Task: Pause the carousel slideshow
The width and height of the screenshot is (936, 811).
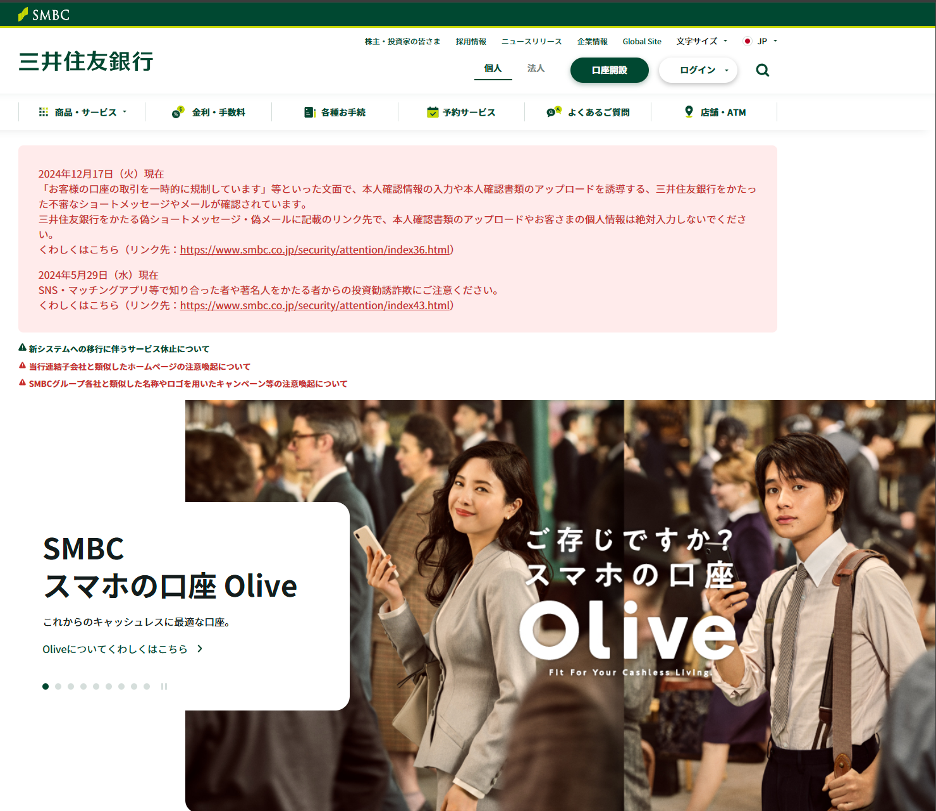Action: pyautogui.click(x=164, y=686)
